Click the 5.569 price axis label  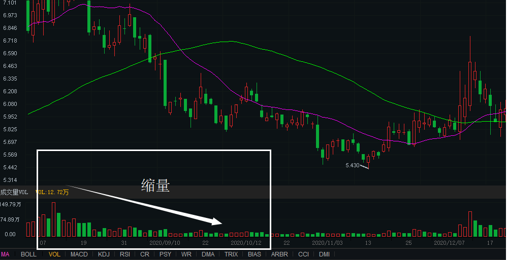pos(10,155)
